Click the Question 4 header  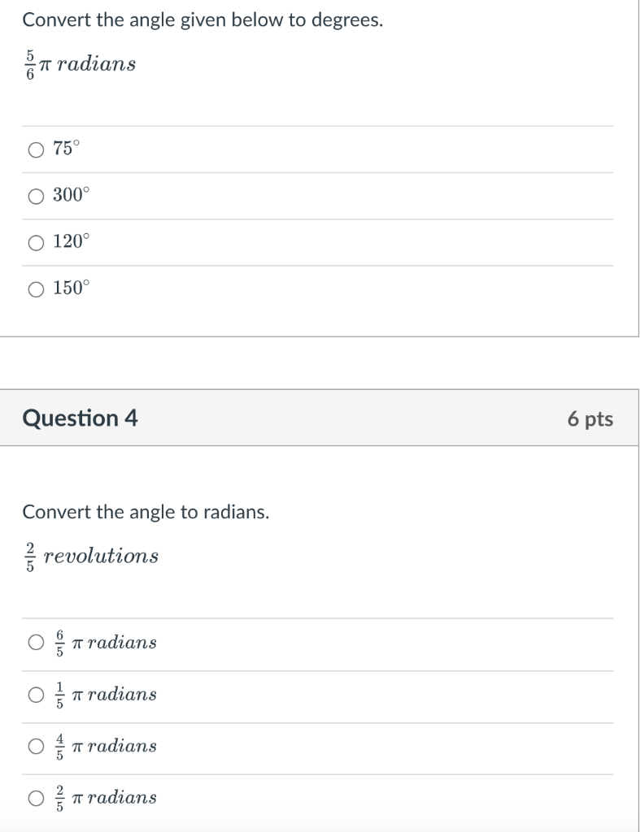coord(79,418)
